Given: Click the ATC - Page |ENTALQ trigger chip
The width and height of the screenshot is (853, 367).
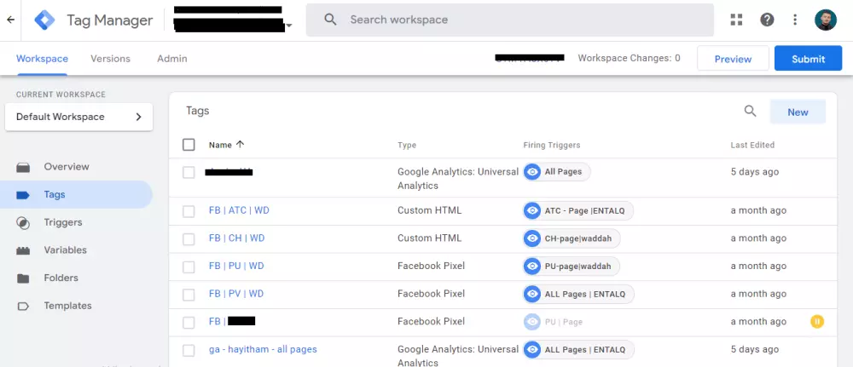Looking at the screenshot, I should pyautogui.click(x=578, y=210).
